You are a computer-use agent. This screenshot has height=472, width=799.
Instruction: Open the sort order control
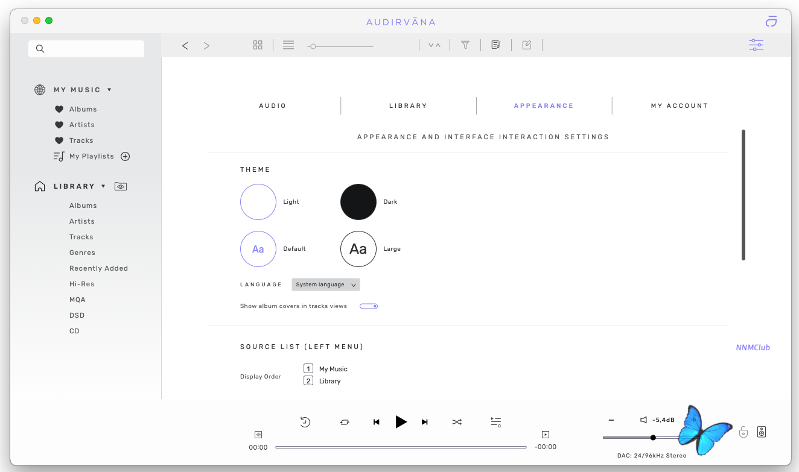point(435,45)
